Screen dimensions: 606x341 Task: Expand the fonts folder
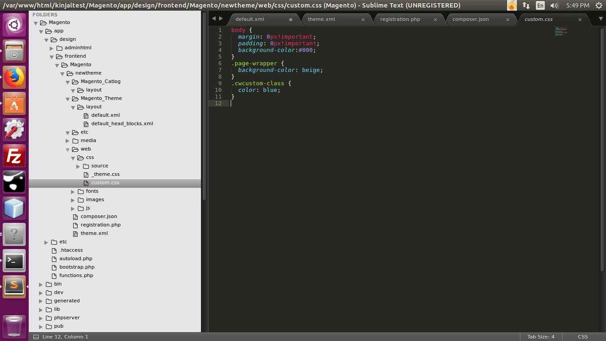pyautogui.click(x=73, y=191)
